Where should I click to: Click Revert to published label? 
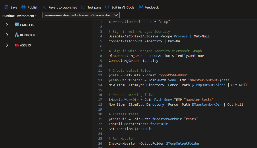point(63,7)
